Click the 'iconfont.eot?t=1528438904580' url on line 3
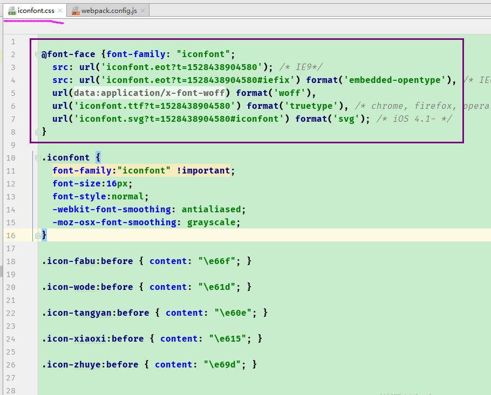The width and height of the screenshot is (491, 395). 182,67
